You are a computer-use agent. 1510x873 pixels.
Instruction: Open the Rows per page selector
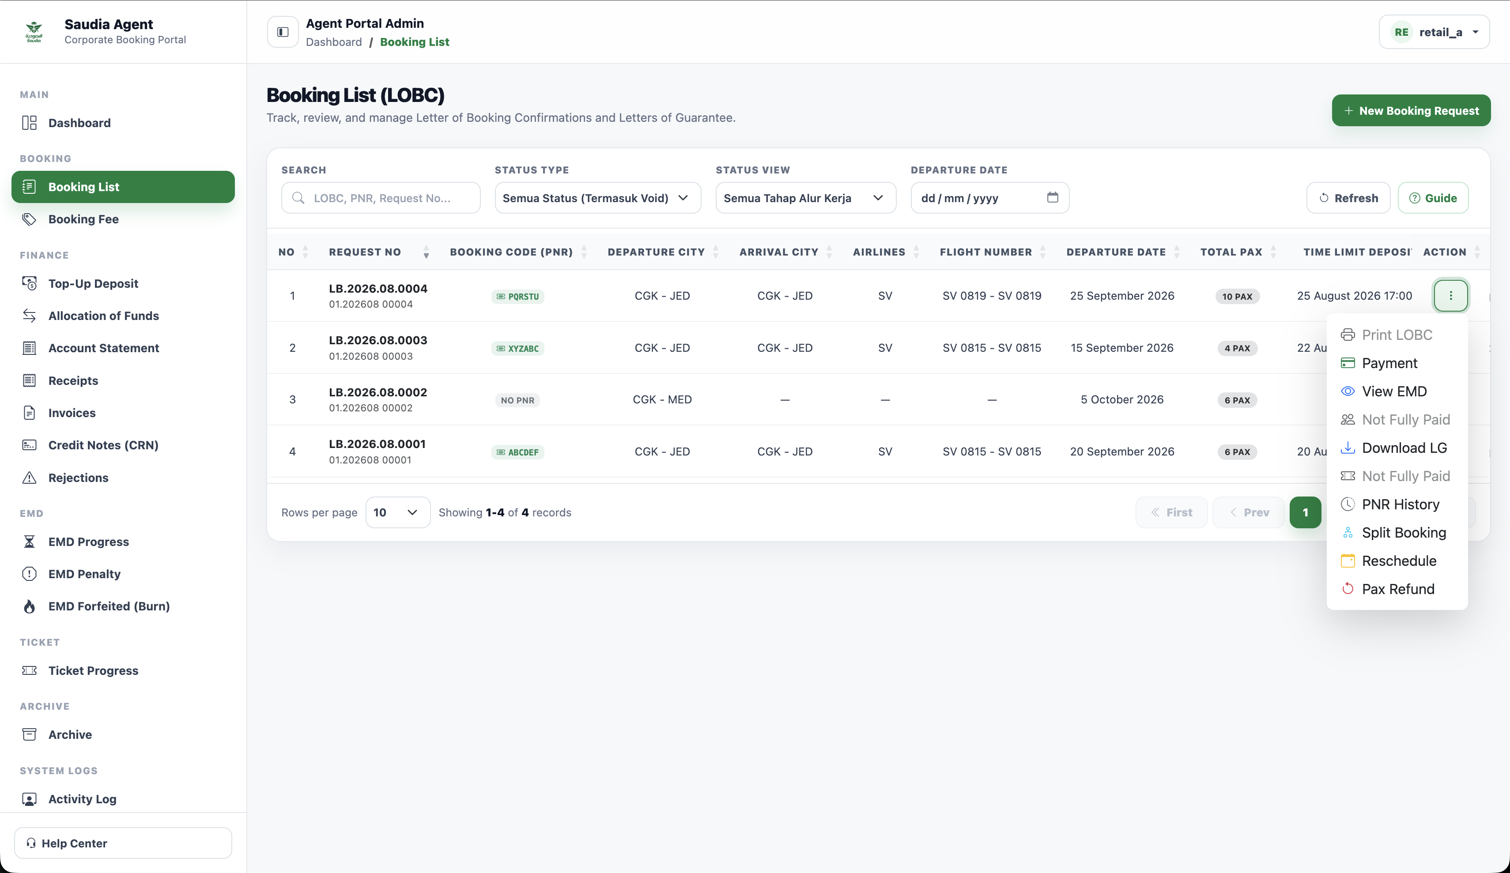point(397,512)
